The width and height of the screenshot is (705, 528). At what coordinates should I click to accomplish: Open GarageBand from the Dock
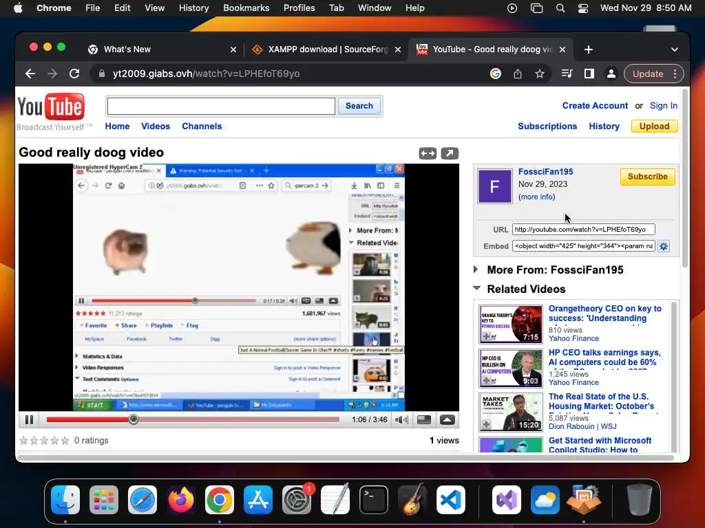[x=412, y=500]
